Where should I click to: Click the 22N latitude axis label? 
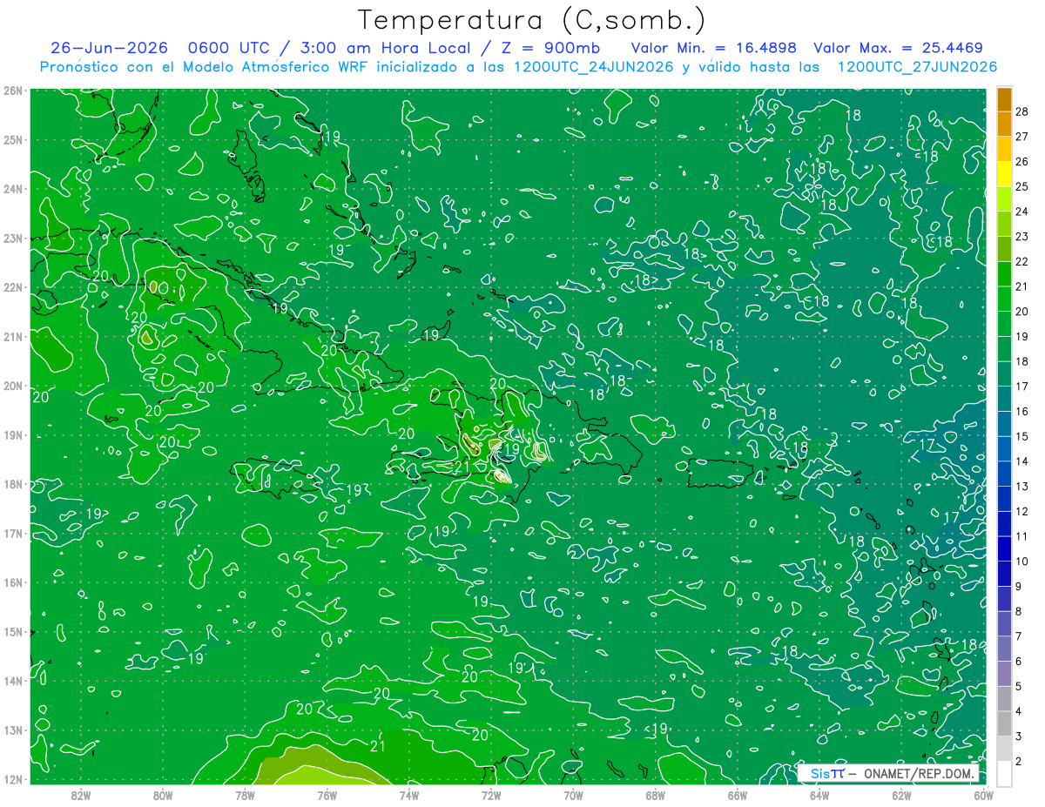tap(13, 287)
